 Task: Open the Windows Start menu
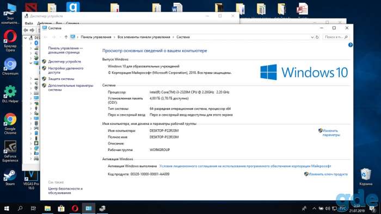[x=7, y=208]
